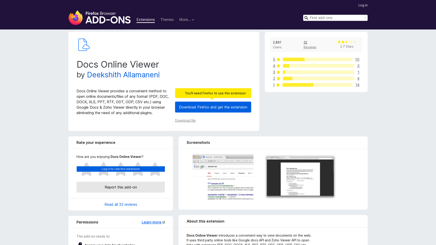This screenshot has width=436, height=245.
Task: Click the Download file link
Action: click(185, 120)
